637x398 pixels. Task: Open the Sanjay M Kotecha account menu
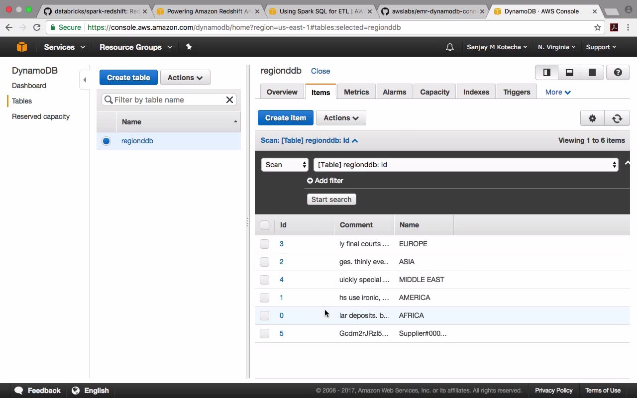point(497,47)
